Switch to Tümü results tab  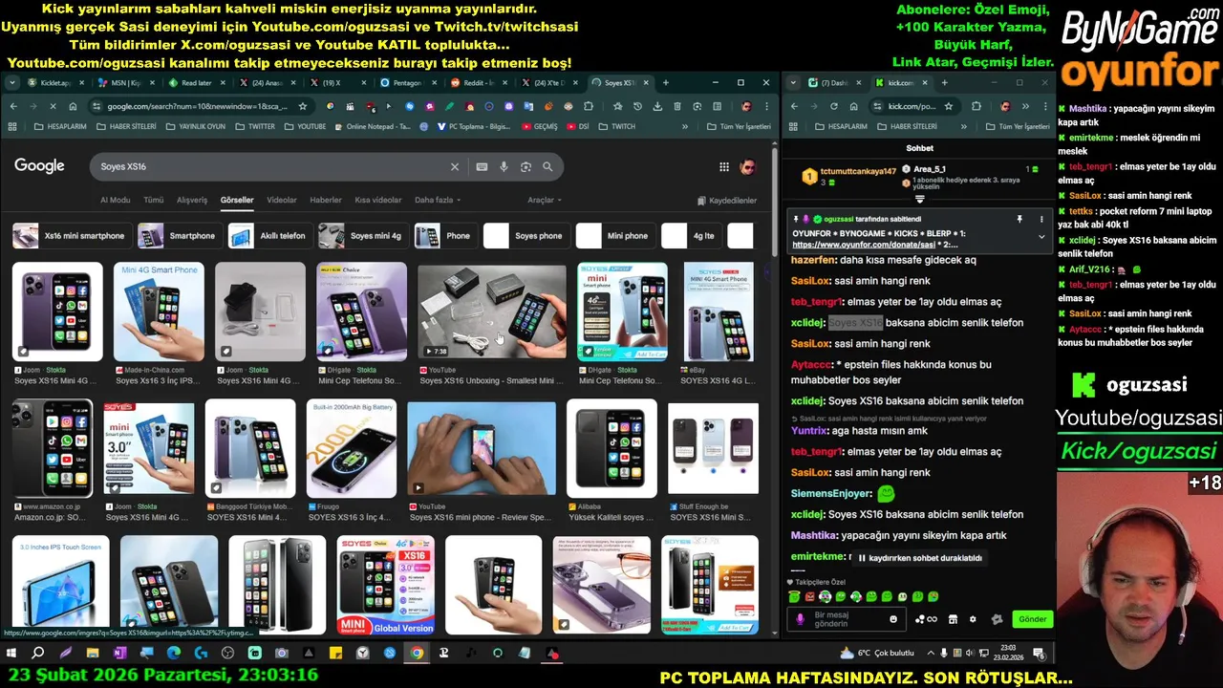[x=153, y=200]
